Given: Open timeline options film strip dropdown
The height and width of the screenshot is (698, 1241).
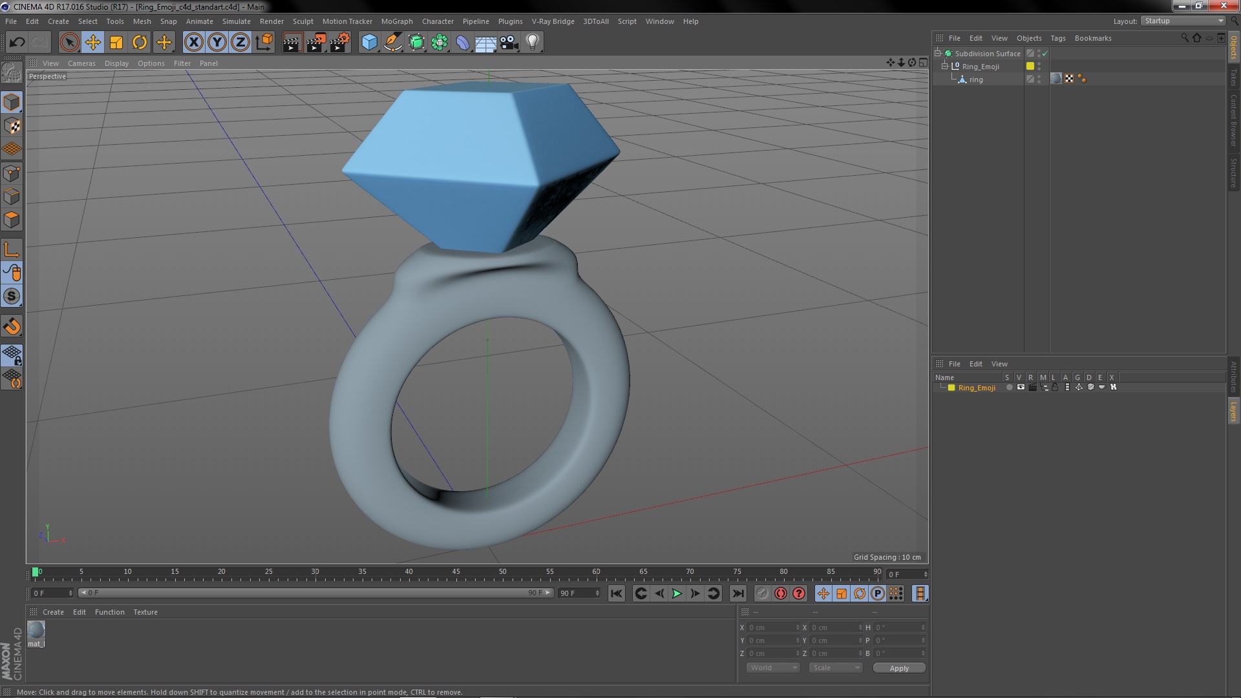Looking at the screenshot, I should tap(920, 593).
